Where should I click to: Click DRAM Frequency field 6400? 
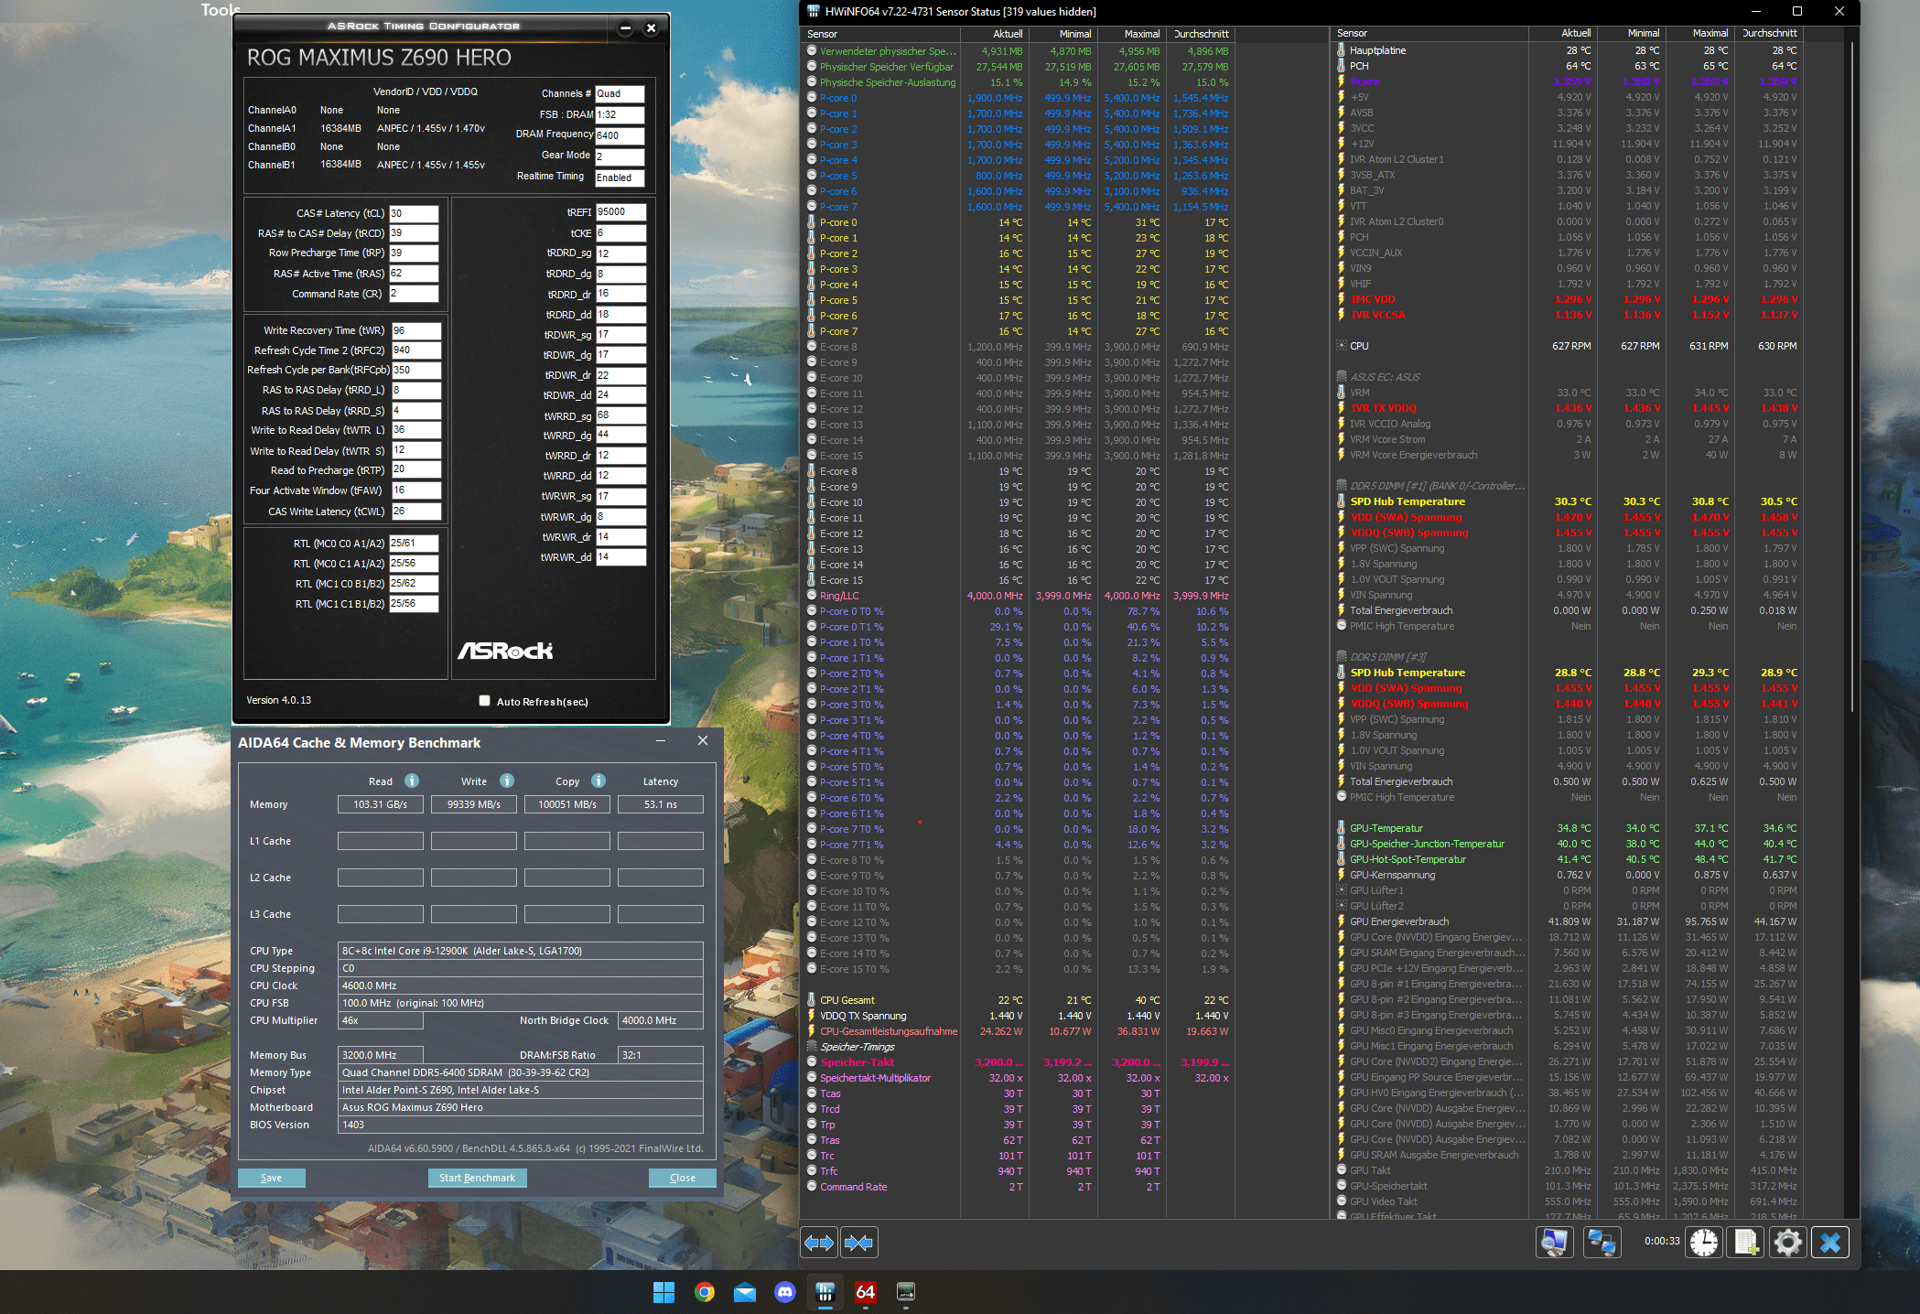click(620, 135)
